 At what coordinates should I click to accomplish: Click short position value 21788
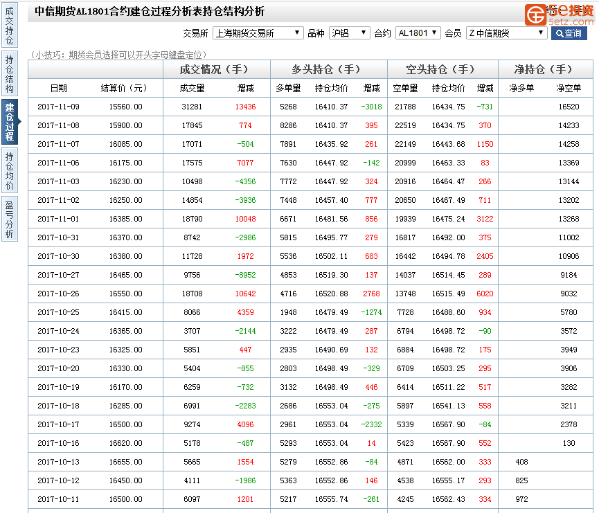405,107
